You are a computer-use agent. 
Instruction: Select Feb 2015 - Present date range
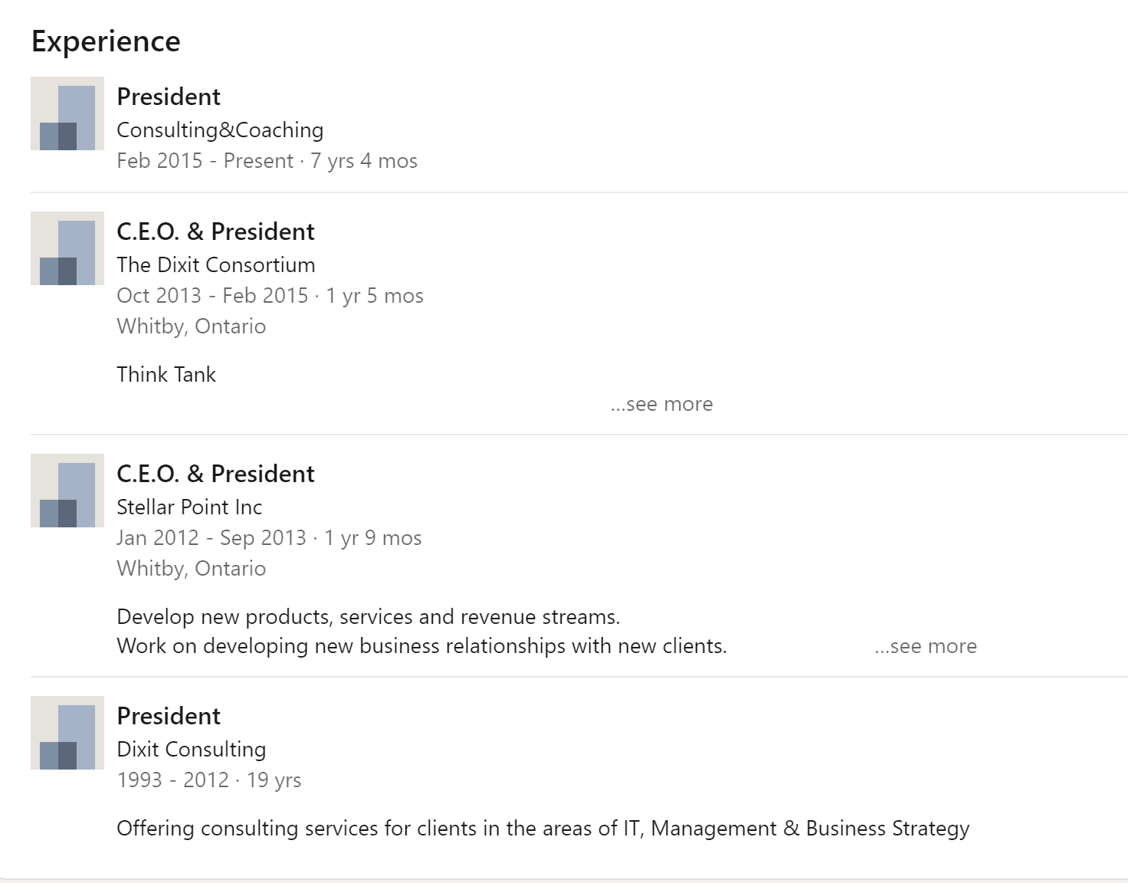[x=205, y=161]
